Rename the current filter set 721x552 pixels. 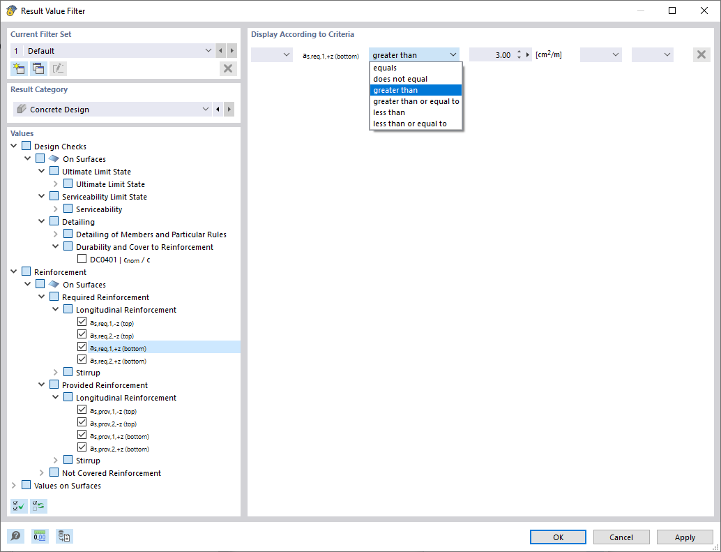58,68
